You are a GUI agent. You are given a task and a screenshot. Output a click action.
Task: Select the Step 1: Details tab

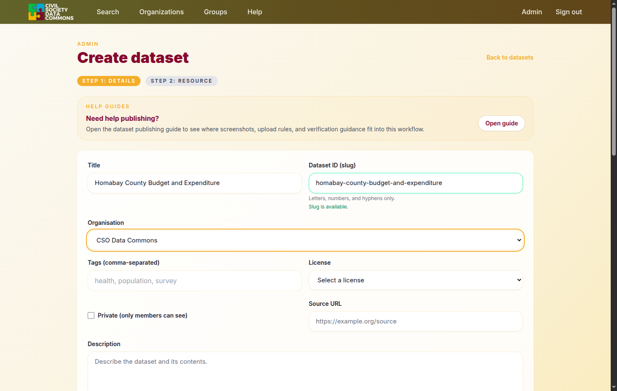[x=109, y=81]
